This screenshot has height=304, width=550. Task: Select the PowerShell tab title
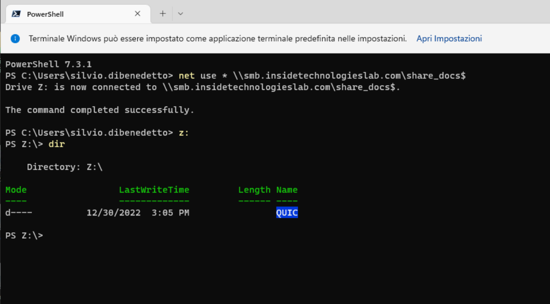coord(45,14)
